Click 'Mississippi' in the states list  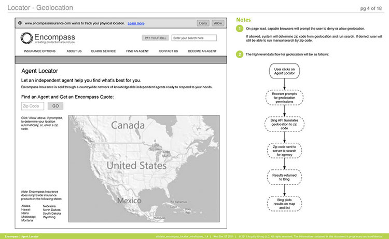coord(29,217)
